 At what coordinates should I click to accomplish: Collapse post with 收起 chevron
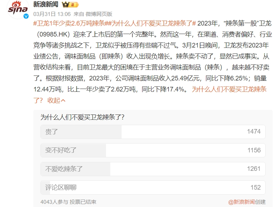[x=56, y=100]
